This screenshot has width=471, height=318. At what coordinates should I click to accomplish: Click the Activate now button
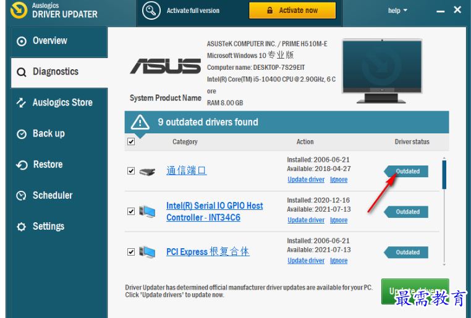coord(292,10)
